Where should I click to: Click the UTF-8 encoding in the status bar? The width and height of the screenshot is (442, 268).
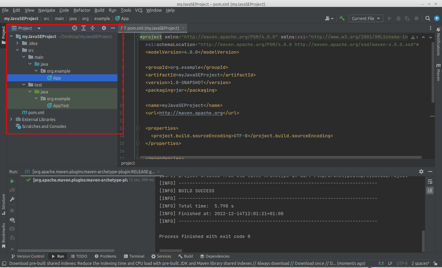[402, 264]
